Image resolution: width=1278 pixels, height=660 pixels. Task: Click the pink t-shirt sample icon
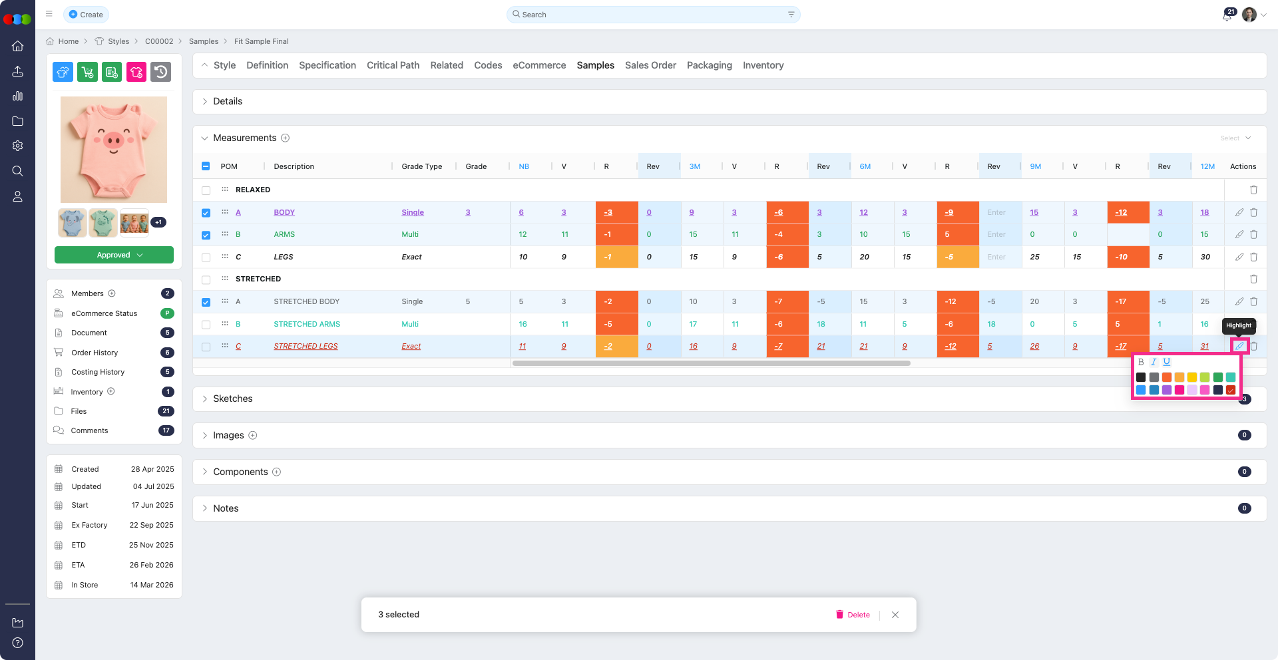[136, 72]
